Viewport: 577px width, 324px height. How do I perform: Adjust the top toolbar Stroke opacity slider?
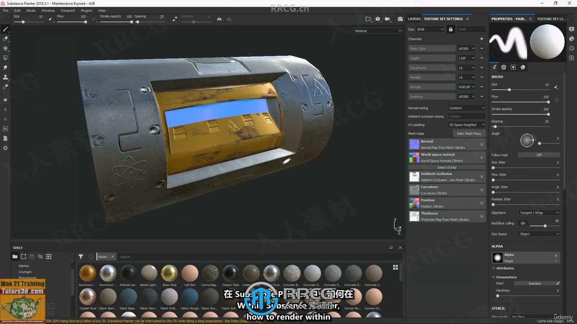(116, 22)
